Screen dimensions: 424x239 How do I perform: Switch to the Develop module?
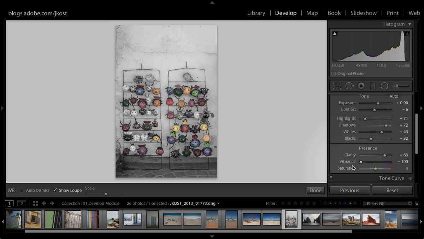[x=286, y=13]
